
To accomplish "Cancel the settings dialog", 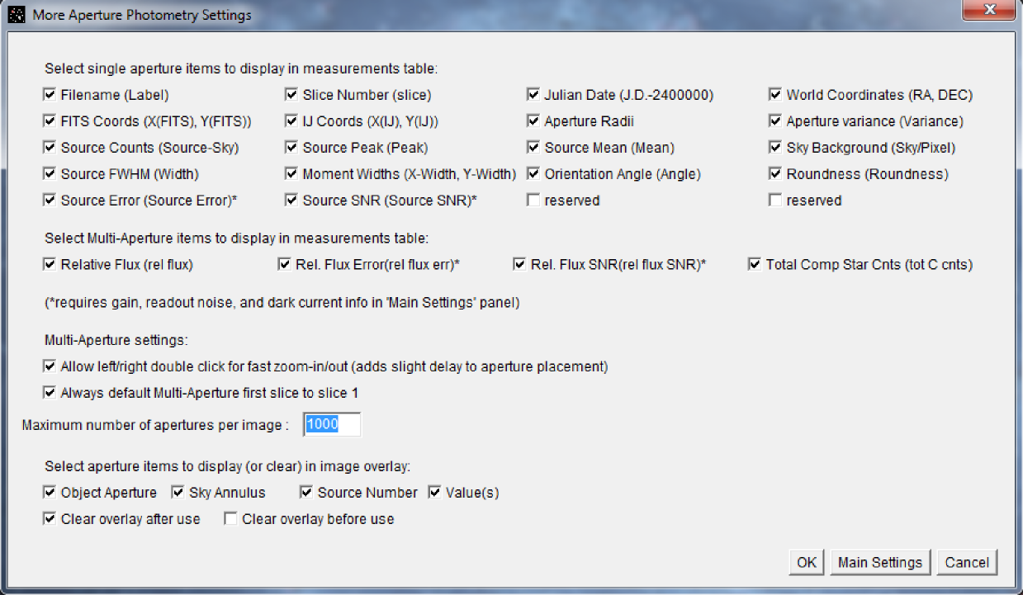I will (967, 562).
